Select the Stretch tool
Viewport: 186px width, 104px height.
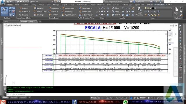tap(116, 15)
